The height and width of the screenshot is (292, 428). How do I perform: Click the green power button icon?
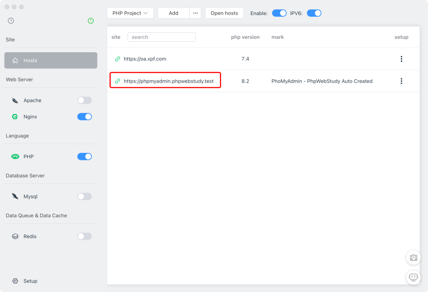91,20
